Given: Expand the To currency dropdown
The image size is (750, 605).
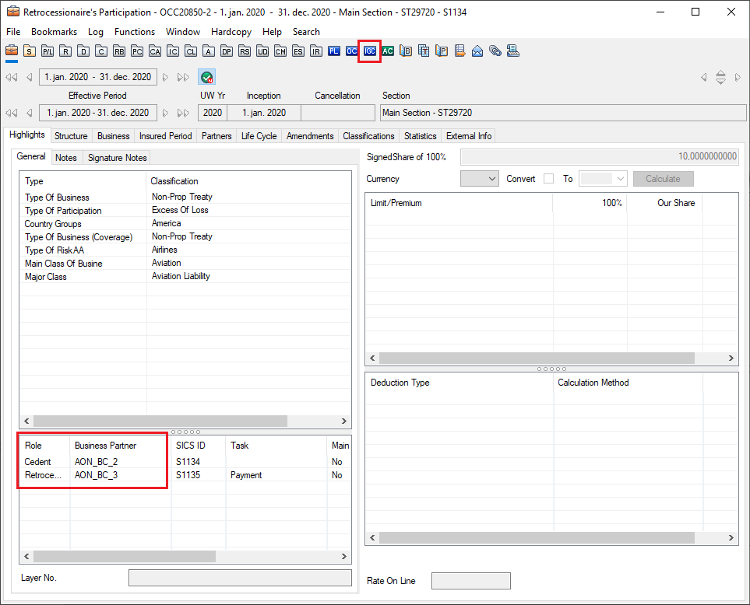Looking at the screenshot, I should 604,179.
